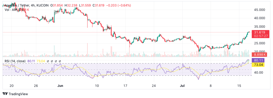Click the 10 date label on time axis

[x=97, y=86]
